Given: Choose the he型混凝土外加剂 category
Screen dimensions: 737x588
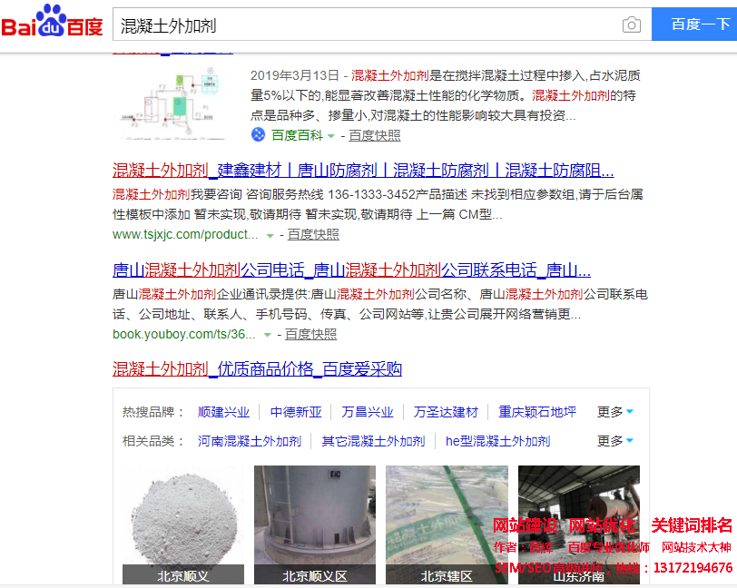Looking at the screenshot, I should (497, 441).
